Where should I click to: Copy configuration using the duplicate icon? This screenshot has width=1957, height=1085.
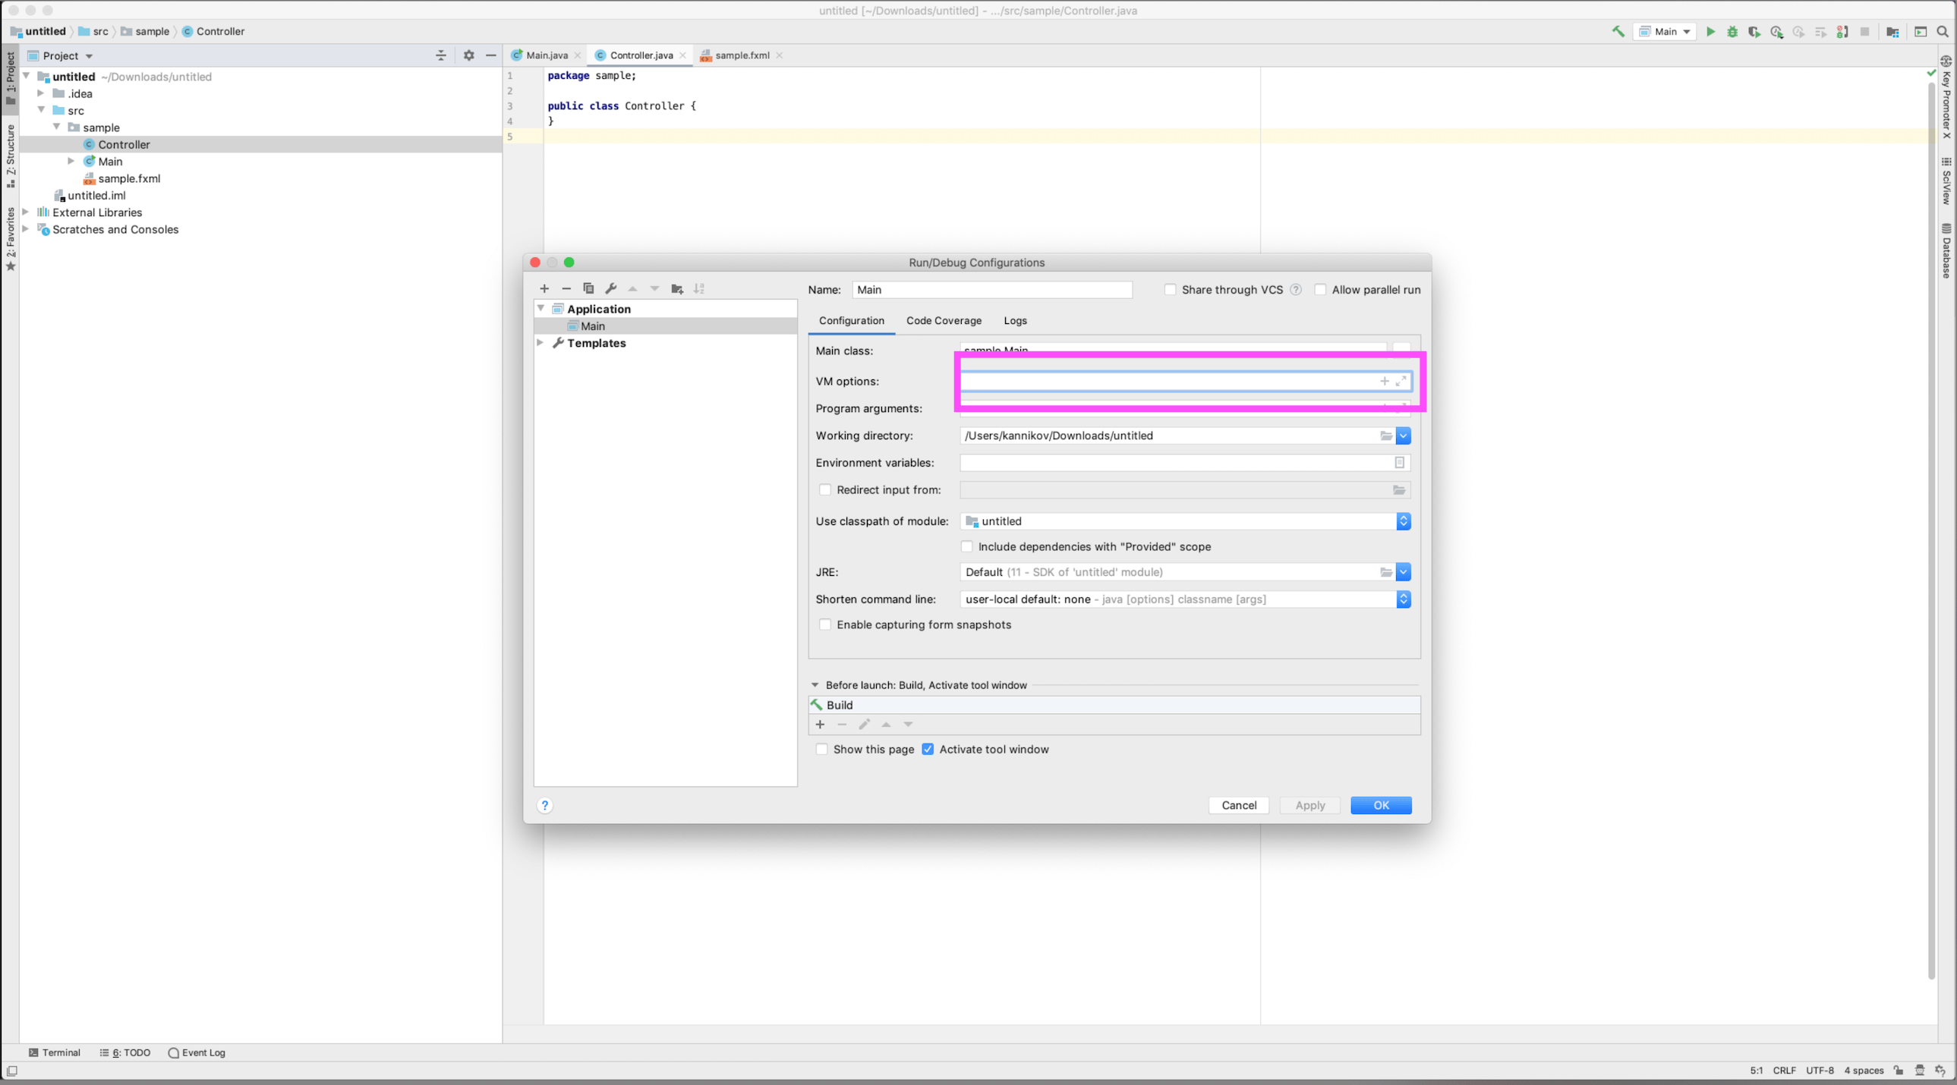588,288
